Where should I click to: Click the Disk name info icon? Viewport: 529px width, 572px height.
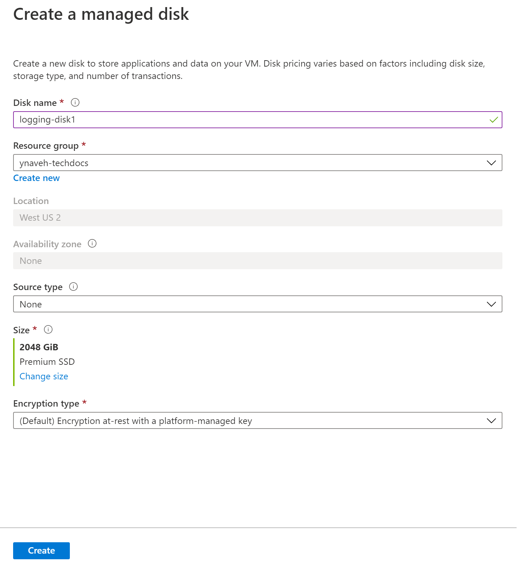75,102
